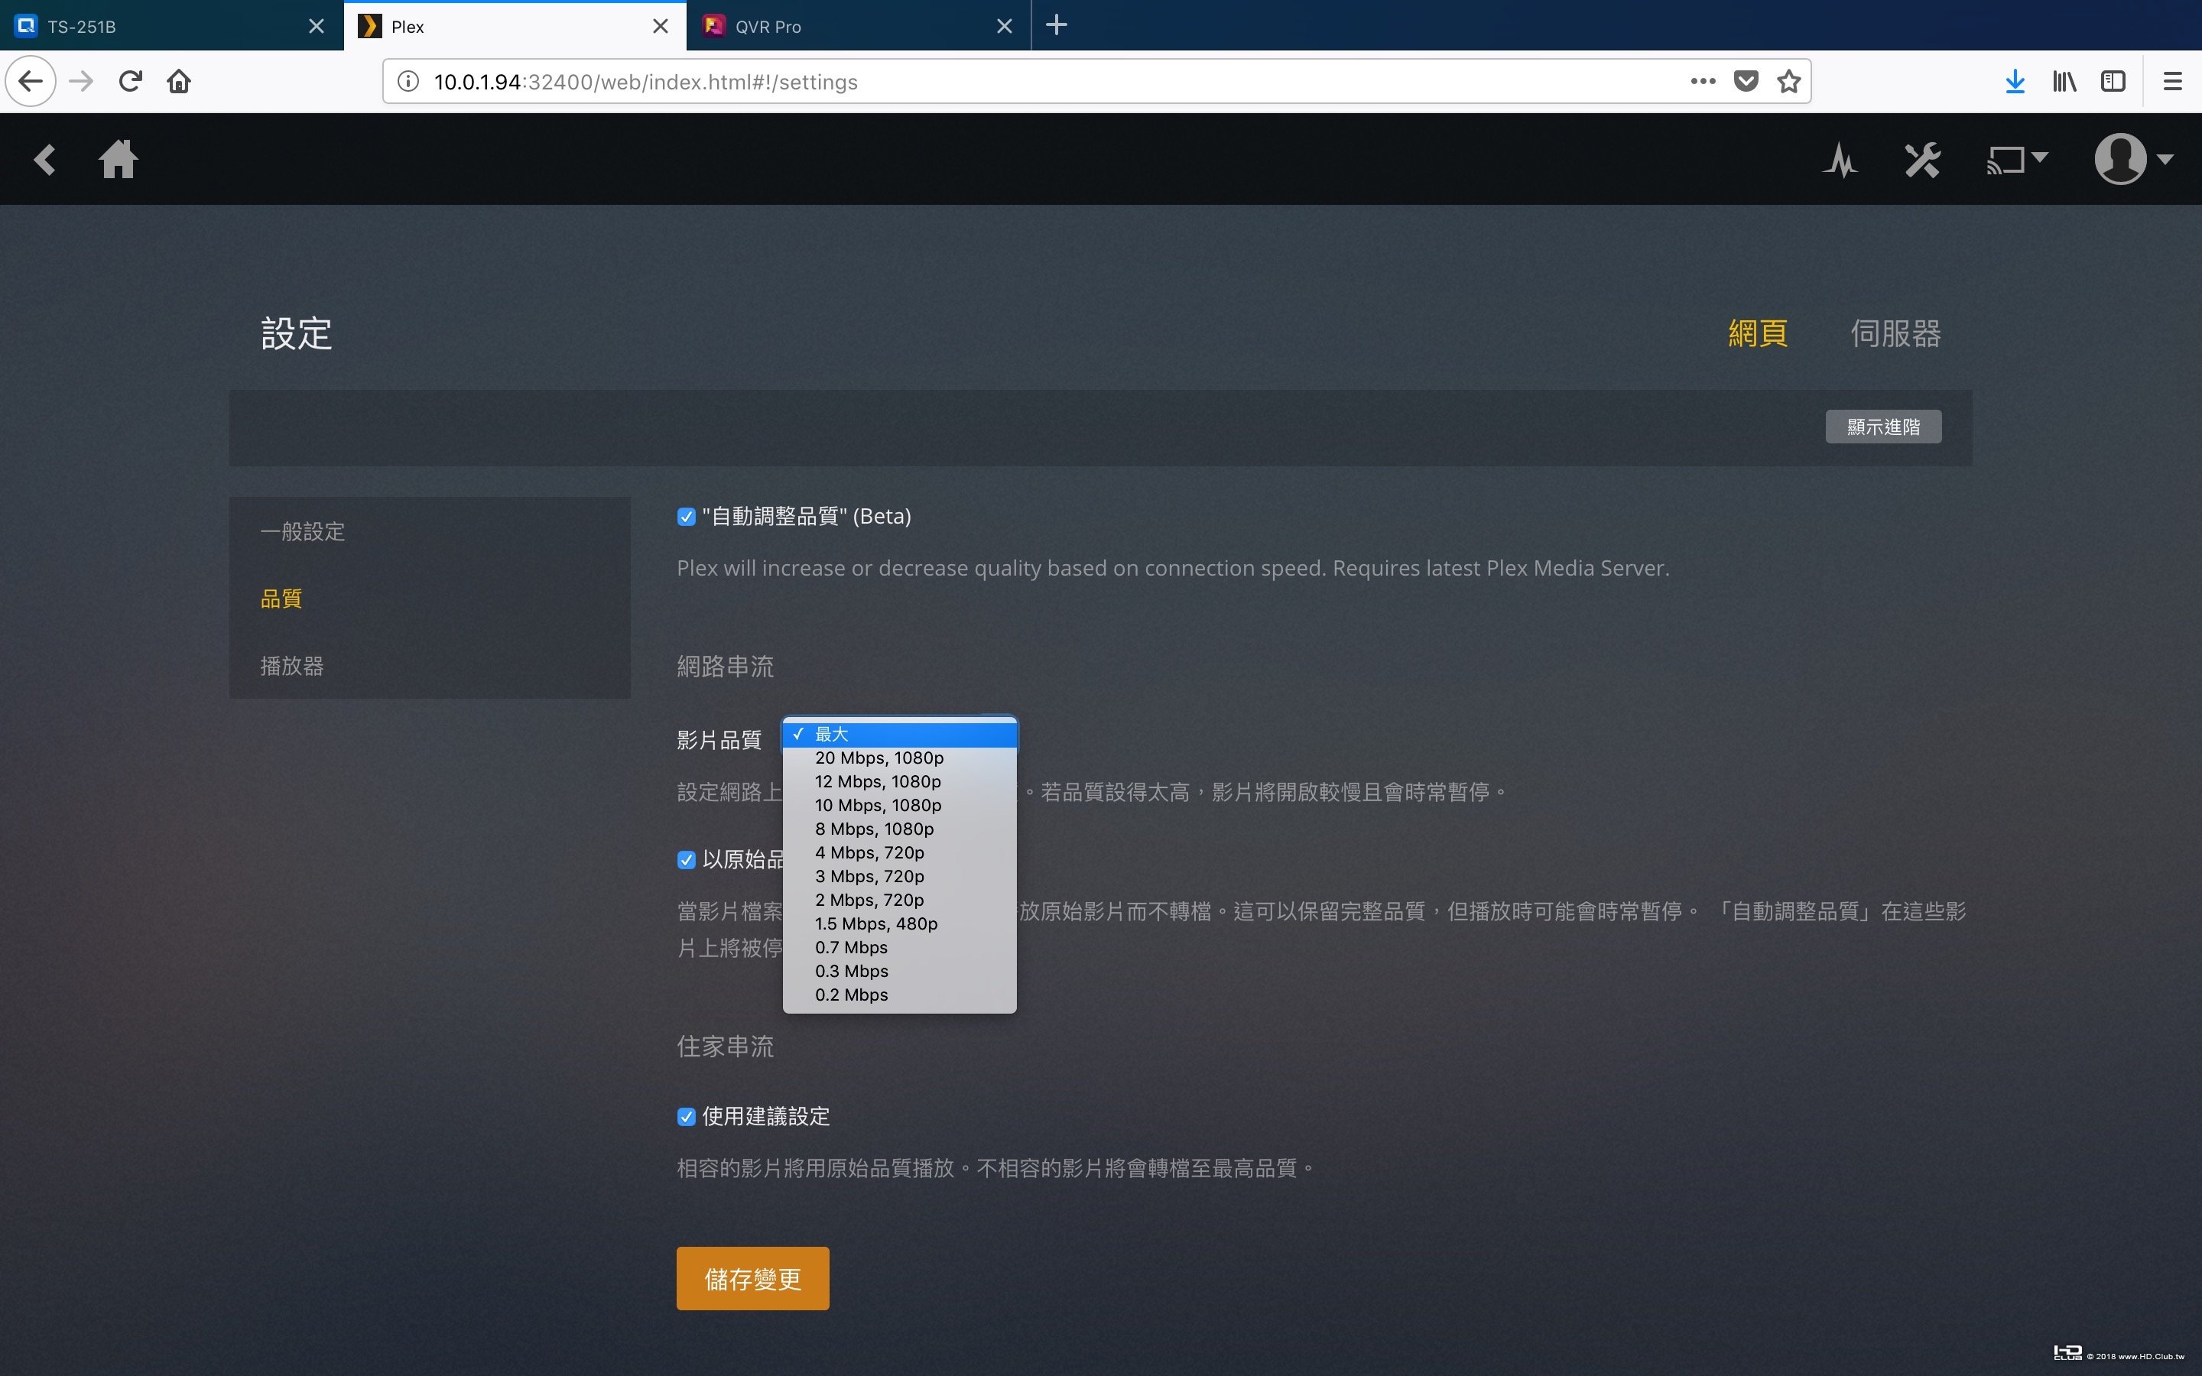Click Plex back arrow icon
Screen dimensions: 2202x1376
click(x=44, y=161)
